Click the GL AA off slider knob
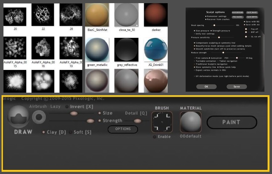The height and width of the screenshot is (174, 272). 246,37
